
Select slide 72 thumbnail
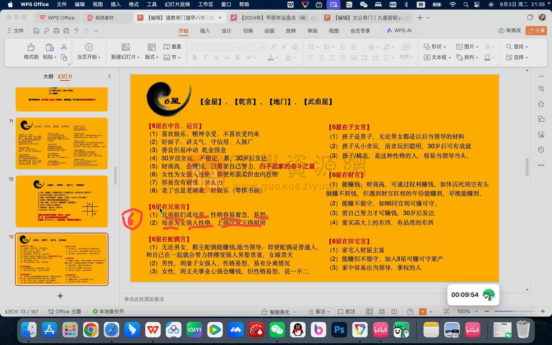[x=62, y=201]
